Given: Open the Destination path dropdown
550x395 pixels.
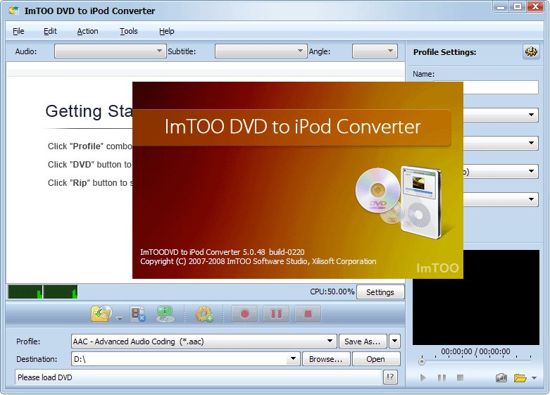Looking at the screenshot, I should pos(293,359).
